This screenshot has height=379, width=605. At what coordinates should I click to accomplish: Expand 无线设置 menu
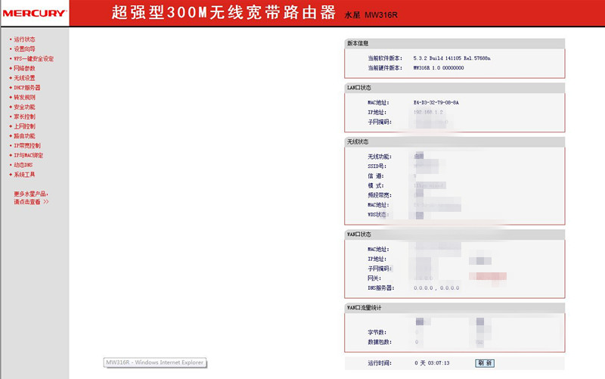point(24,78)
